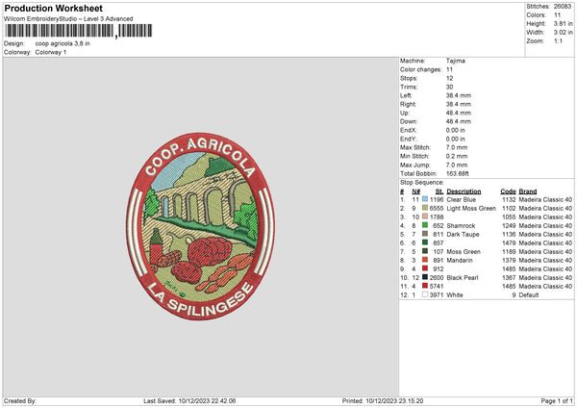The image size is (577, 408).
Task: Click the 'Down:' measurement label
Action: (409, 121)
